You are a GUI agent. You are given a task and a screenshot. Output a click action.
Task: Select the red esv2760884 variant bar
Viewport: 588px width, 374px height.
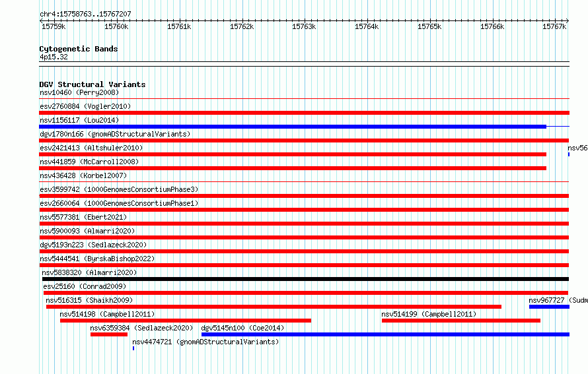[x=304, y=113]
